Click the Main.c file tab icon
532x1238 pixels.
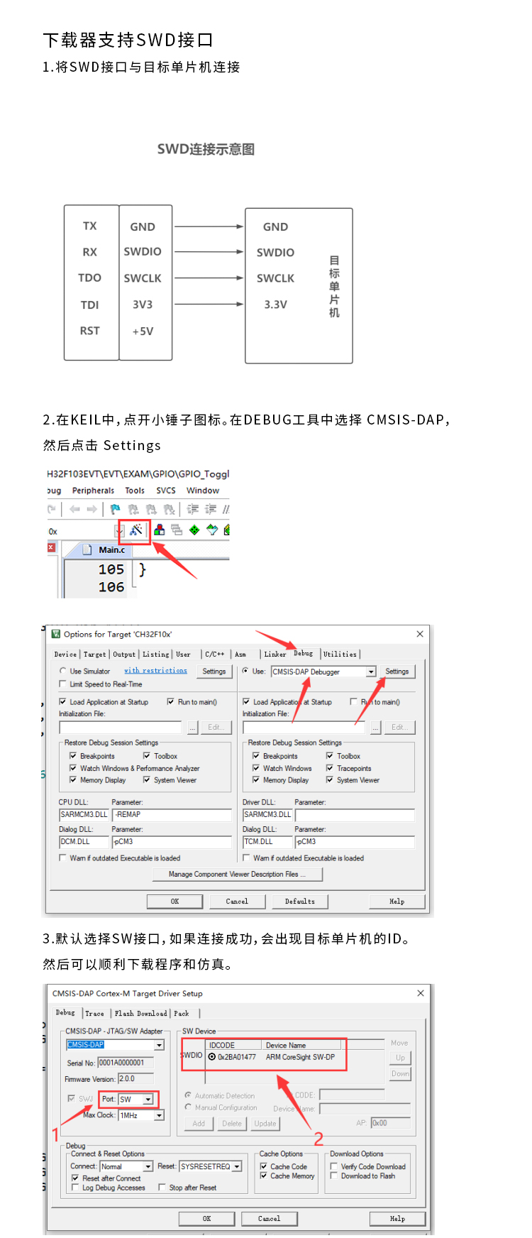pos(87,549)
